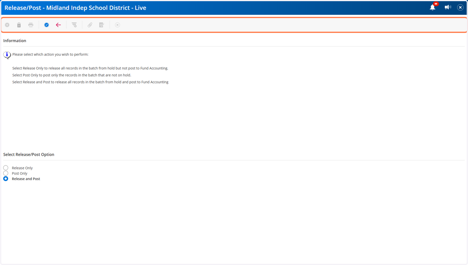The image size is (468, 265).
Task: Select the Release Only radio option
Action: click(5, 168)
